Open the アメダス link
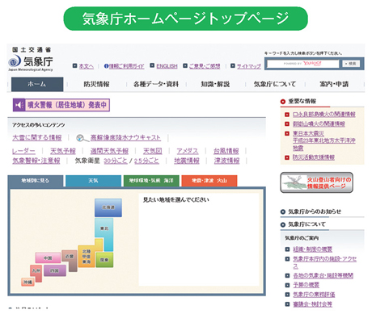Screen dimensions: 372x314 pos(188,151)
